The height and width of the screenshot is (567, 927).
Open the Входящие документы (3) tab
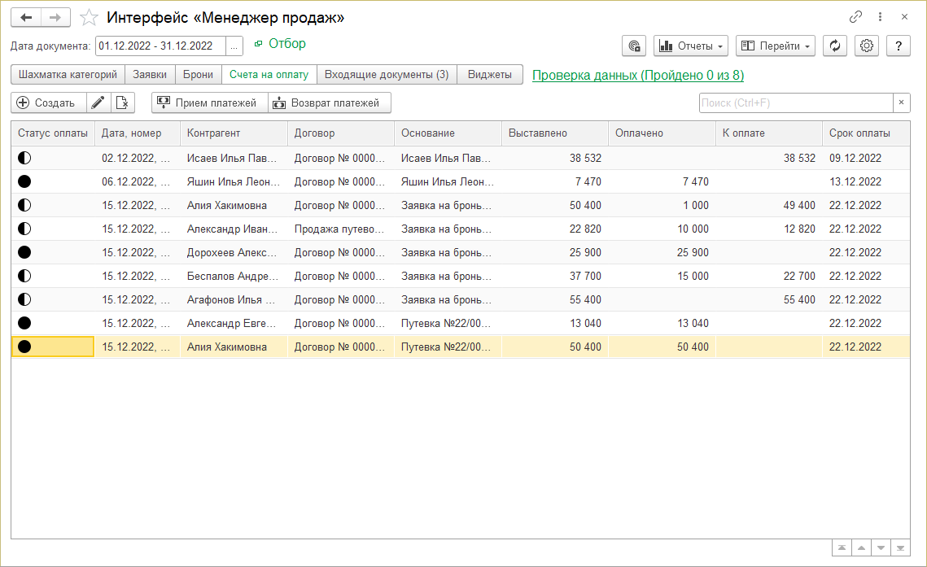(387, 75)
